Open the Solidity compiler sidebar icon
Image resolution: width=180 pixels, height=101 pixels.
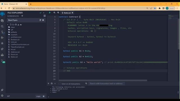click(3, 32)
